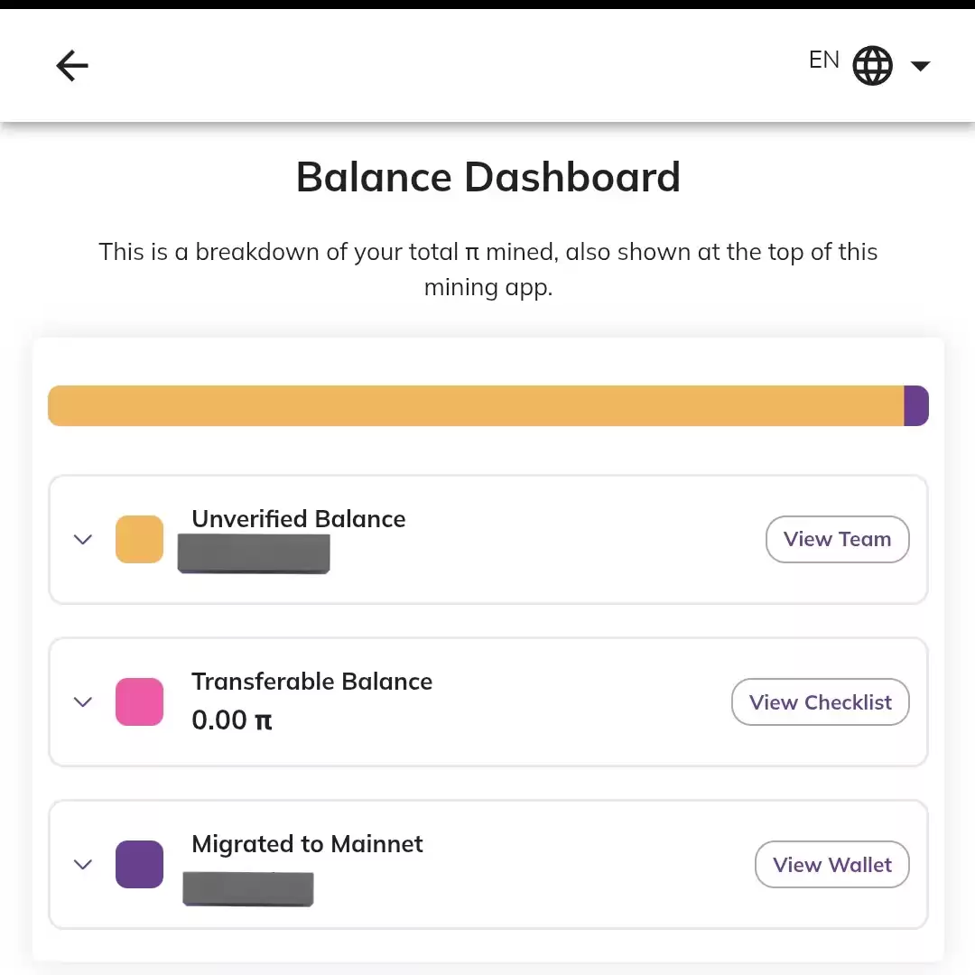975x975 pixels.
Task: Open View Checklist button
Action: pos(820,702)
